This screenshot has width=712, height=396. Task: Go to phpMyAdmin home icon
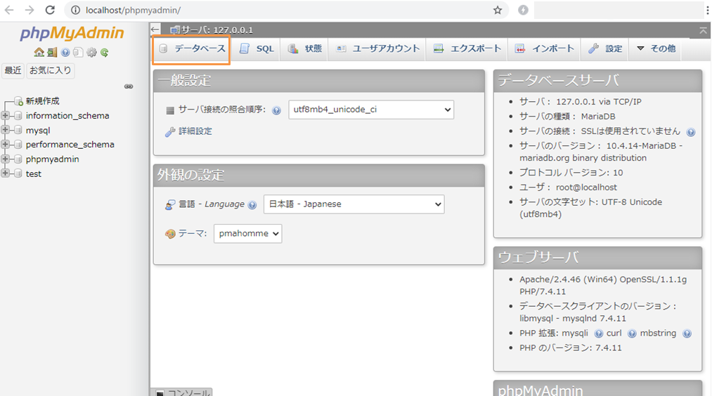point(39,53)
